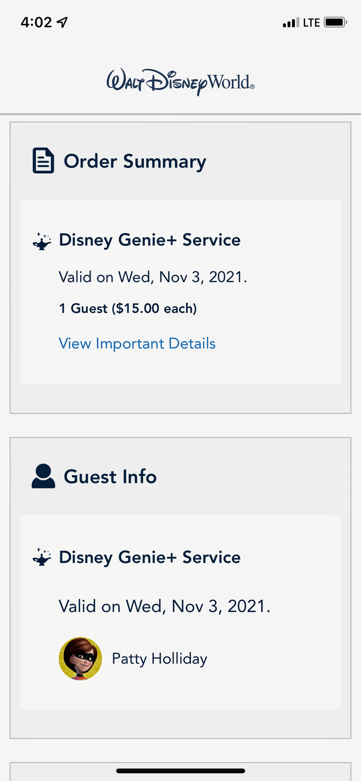Tap the battery icon in status bar

click(x=335, y=23)
